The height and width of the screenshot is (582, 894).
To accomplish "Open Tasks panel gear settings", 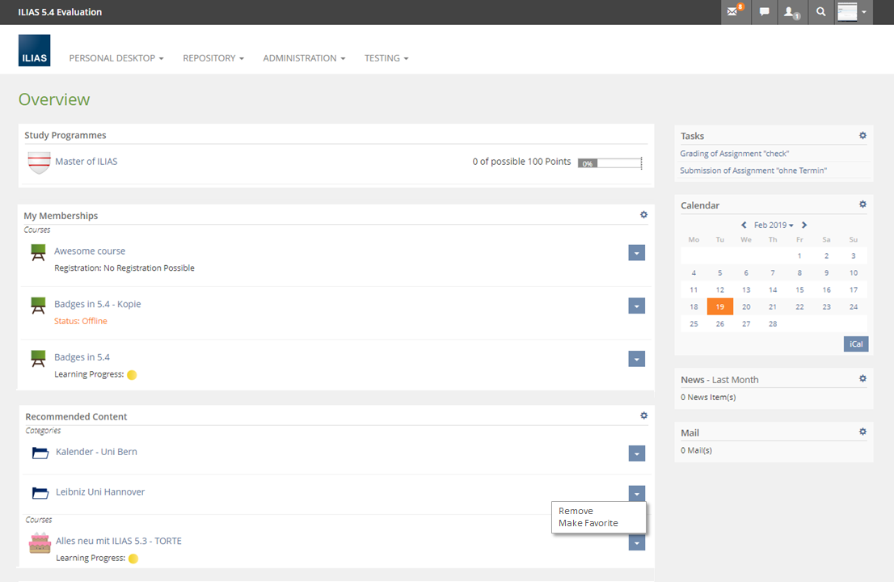I will [862, 136].
